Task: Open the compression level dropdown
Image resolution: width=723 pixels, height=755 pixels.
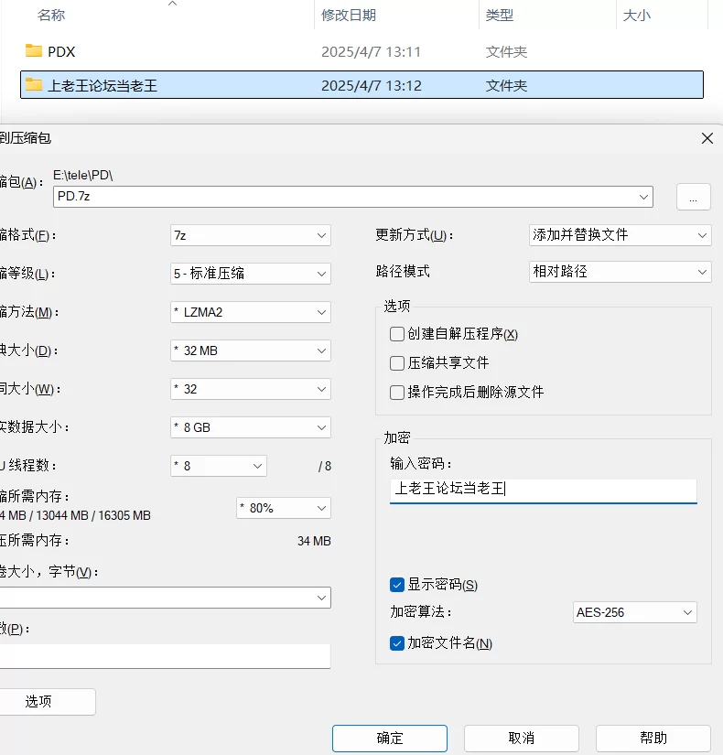Action: tap(250, 274)
